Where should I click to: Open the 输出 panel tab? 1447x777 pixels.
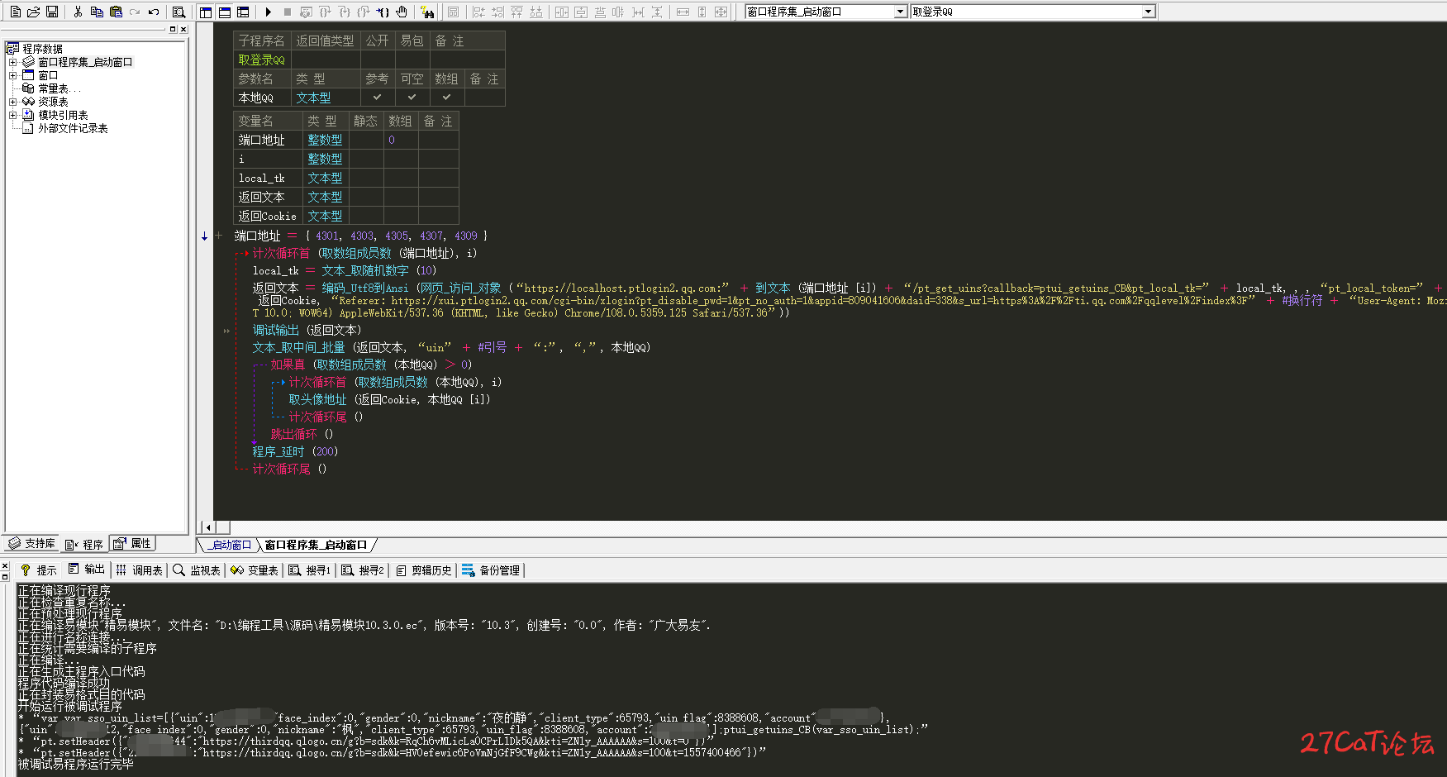(87, 570)
